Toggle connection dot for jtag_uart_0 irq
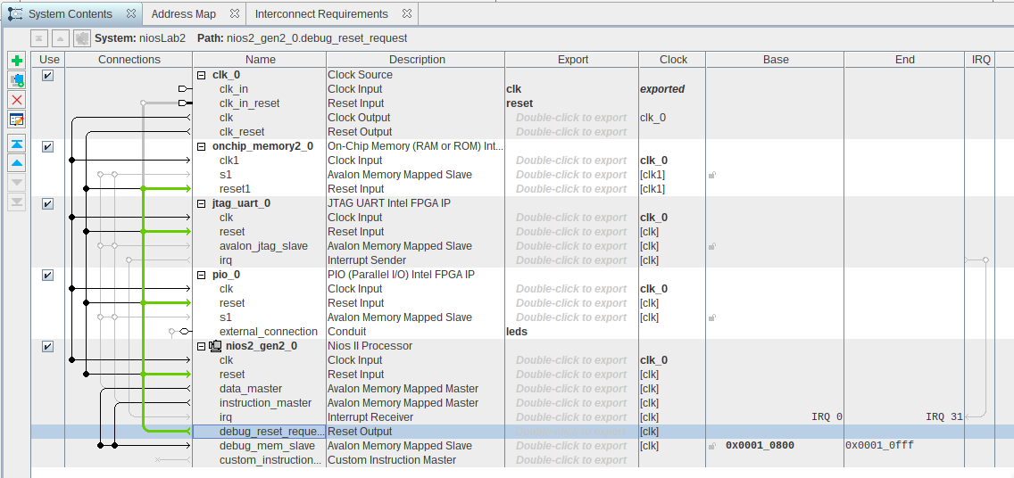Viewport: 1014px width, 478px height. coord(129,260)
